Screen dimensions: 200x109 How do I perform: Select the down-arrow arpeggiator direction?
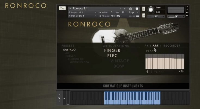click(x=152, y=72)
